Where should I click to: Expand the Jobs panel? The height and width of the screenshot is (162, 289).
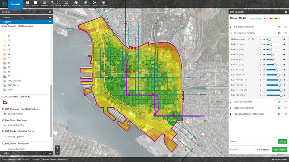pos(50,153)
